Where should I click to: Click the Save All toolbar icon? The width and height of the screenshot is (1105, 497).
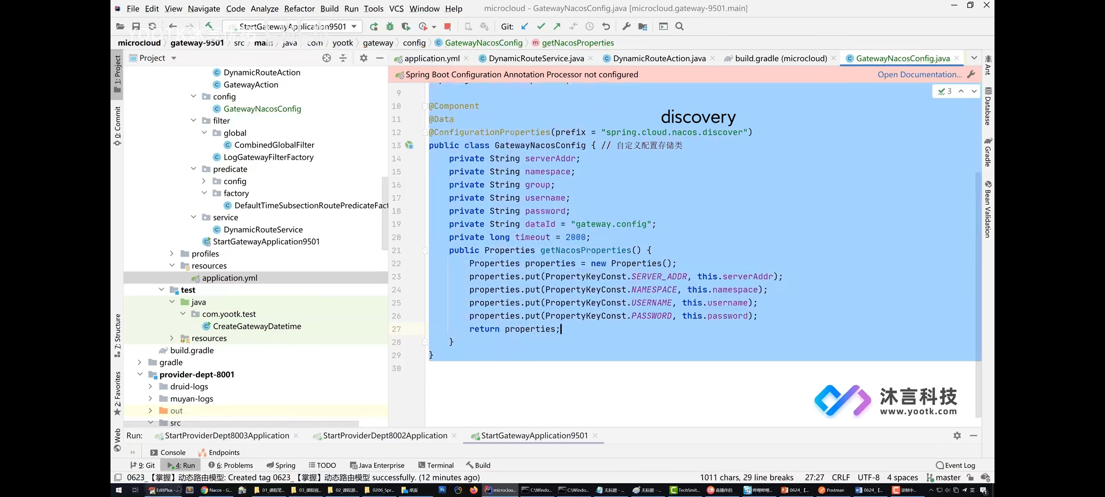click(x=136, y=26)
